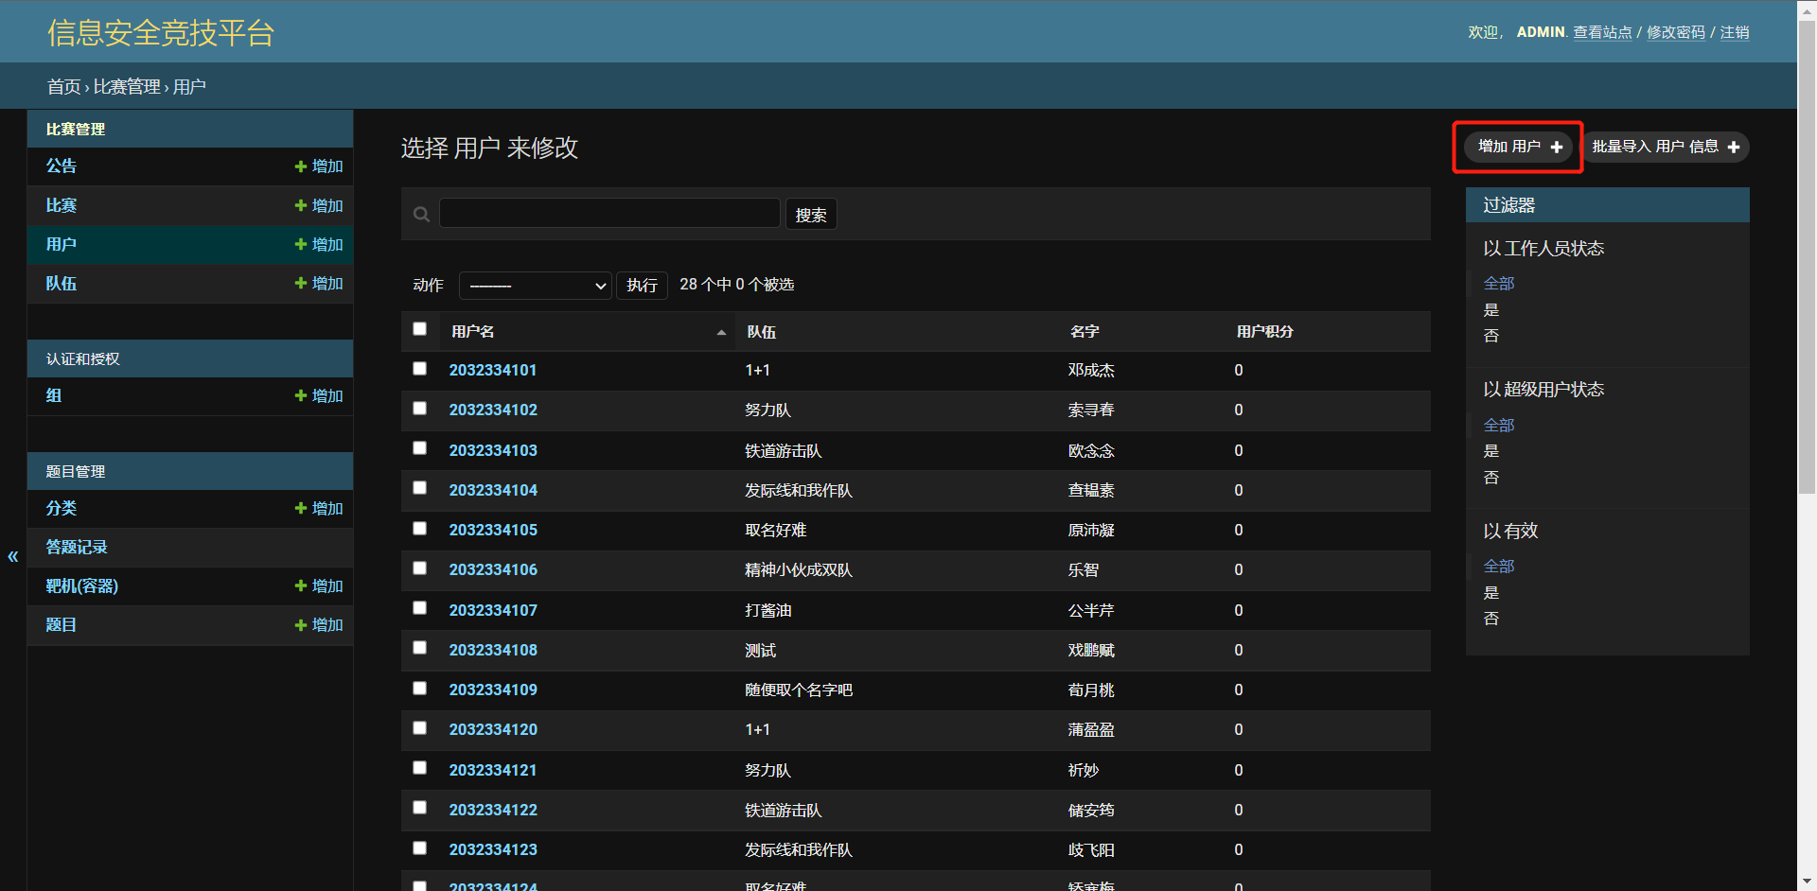Sort by the 队伍 column header

pyautogui.click(x=761, y=332)
